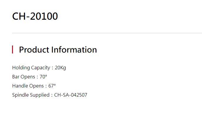Click the word Information in the heading

click(74, 50)
